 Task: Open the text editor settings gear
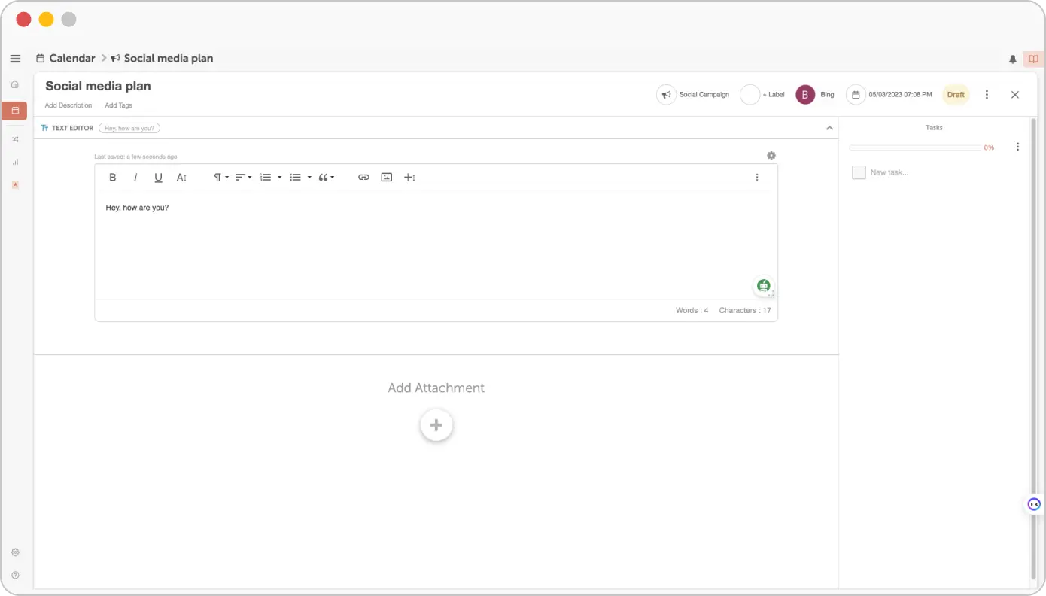771,156
